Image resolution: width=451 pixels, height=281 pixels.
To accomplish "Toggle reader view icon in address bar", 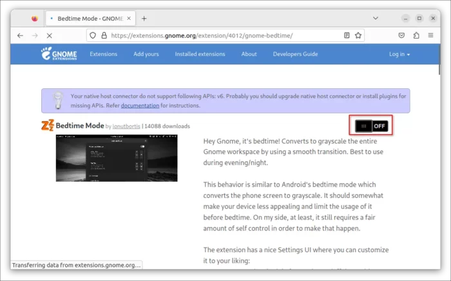I will click(x=347, y=35).
